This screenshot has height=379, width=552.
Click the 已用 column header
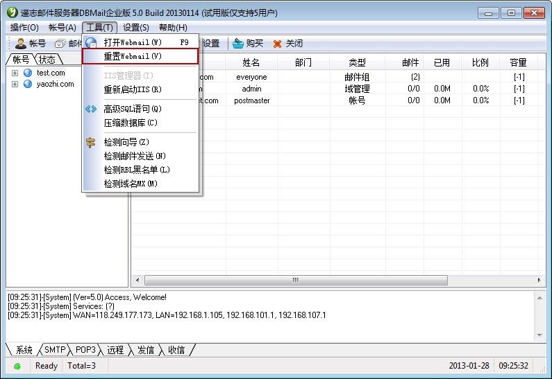click(442, 63)
